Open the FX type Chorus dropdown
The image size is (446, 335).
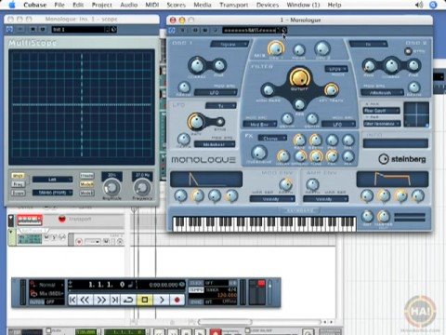(272, 138)
